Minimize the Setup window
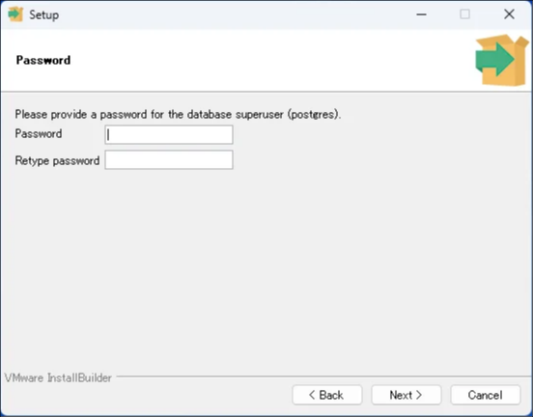Viewport: 533px width, 417px height. 422,14
